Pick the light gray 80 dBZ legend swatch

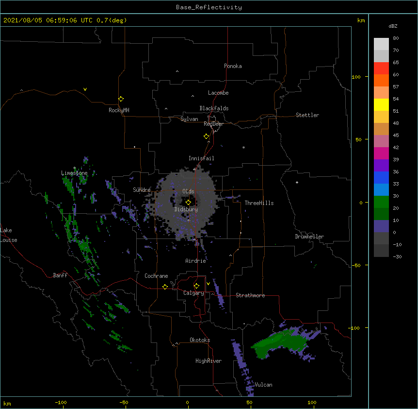(x=381, y=44)
